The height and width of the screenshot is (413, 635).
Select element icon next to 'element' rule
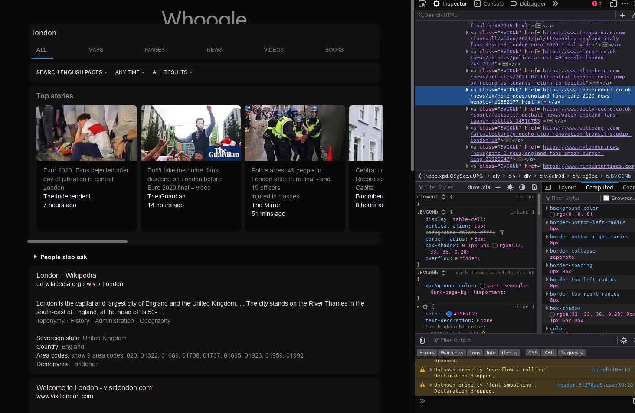(444, 197)
